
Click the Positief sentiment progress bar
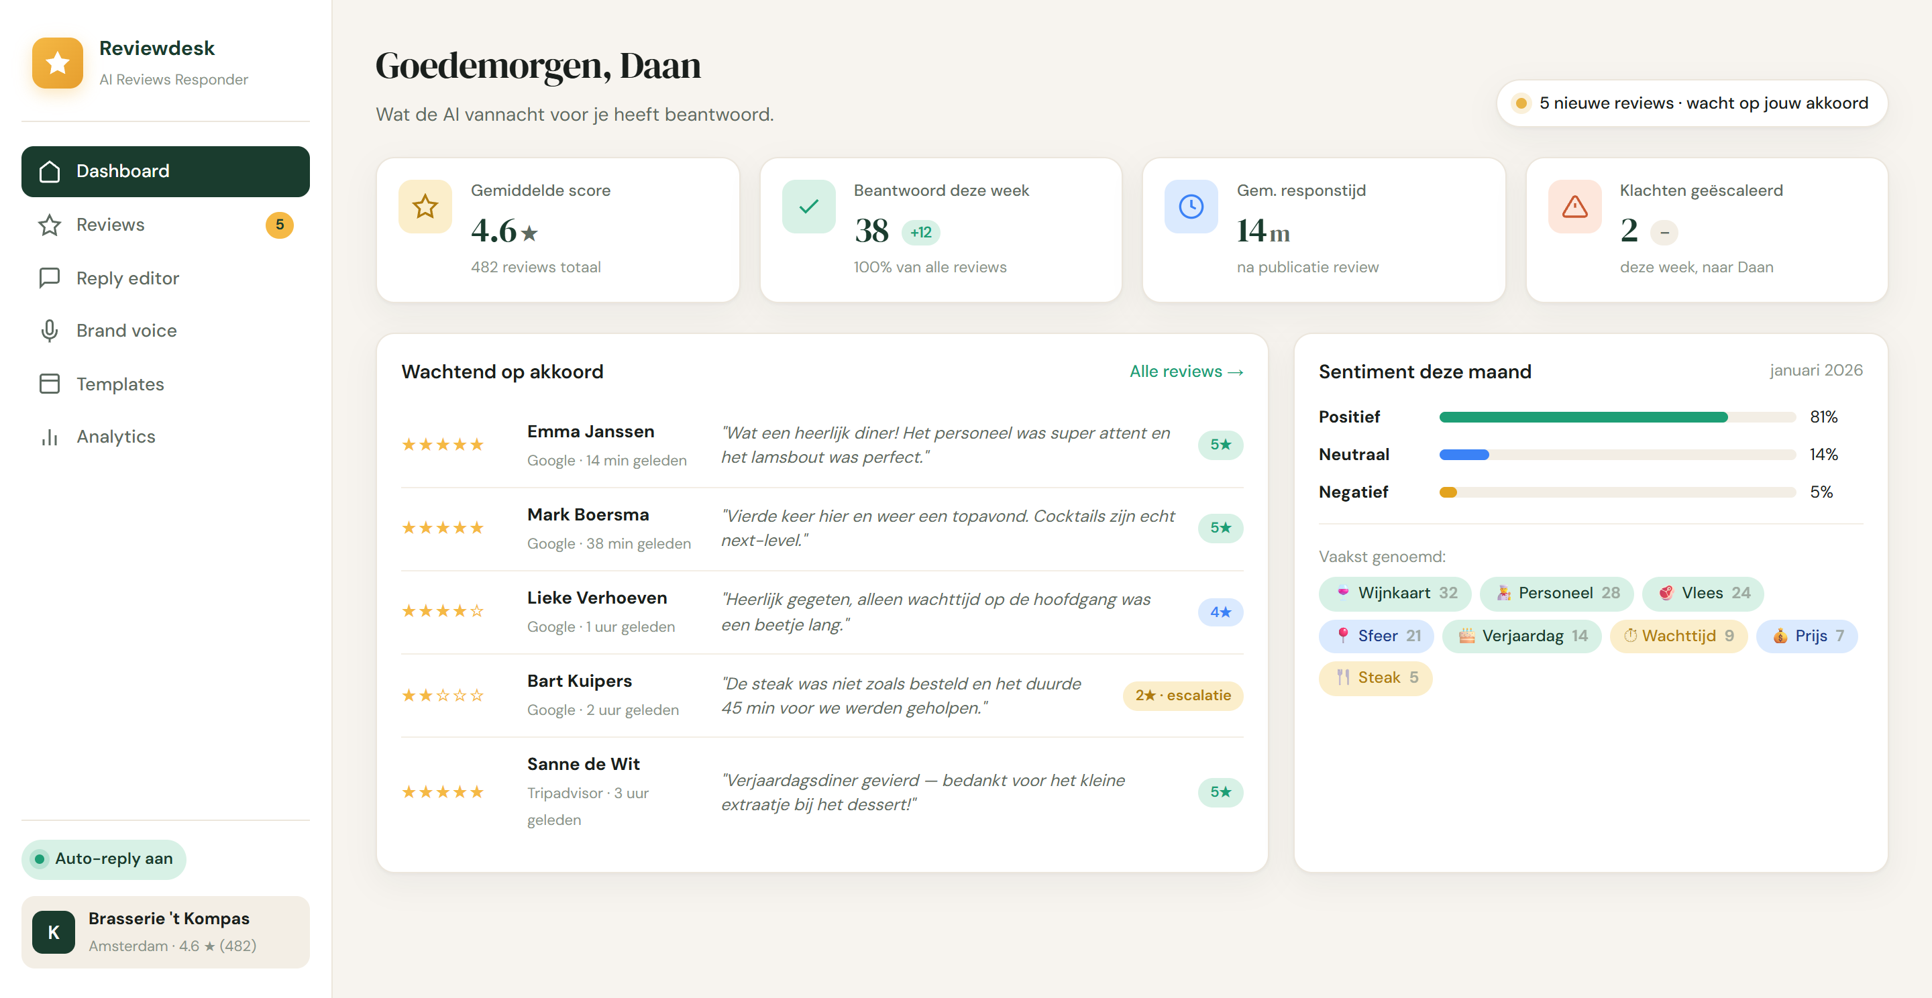(1617, 417)
